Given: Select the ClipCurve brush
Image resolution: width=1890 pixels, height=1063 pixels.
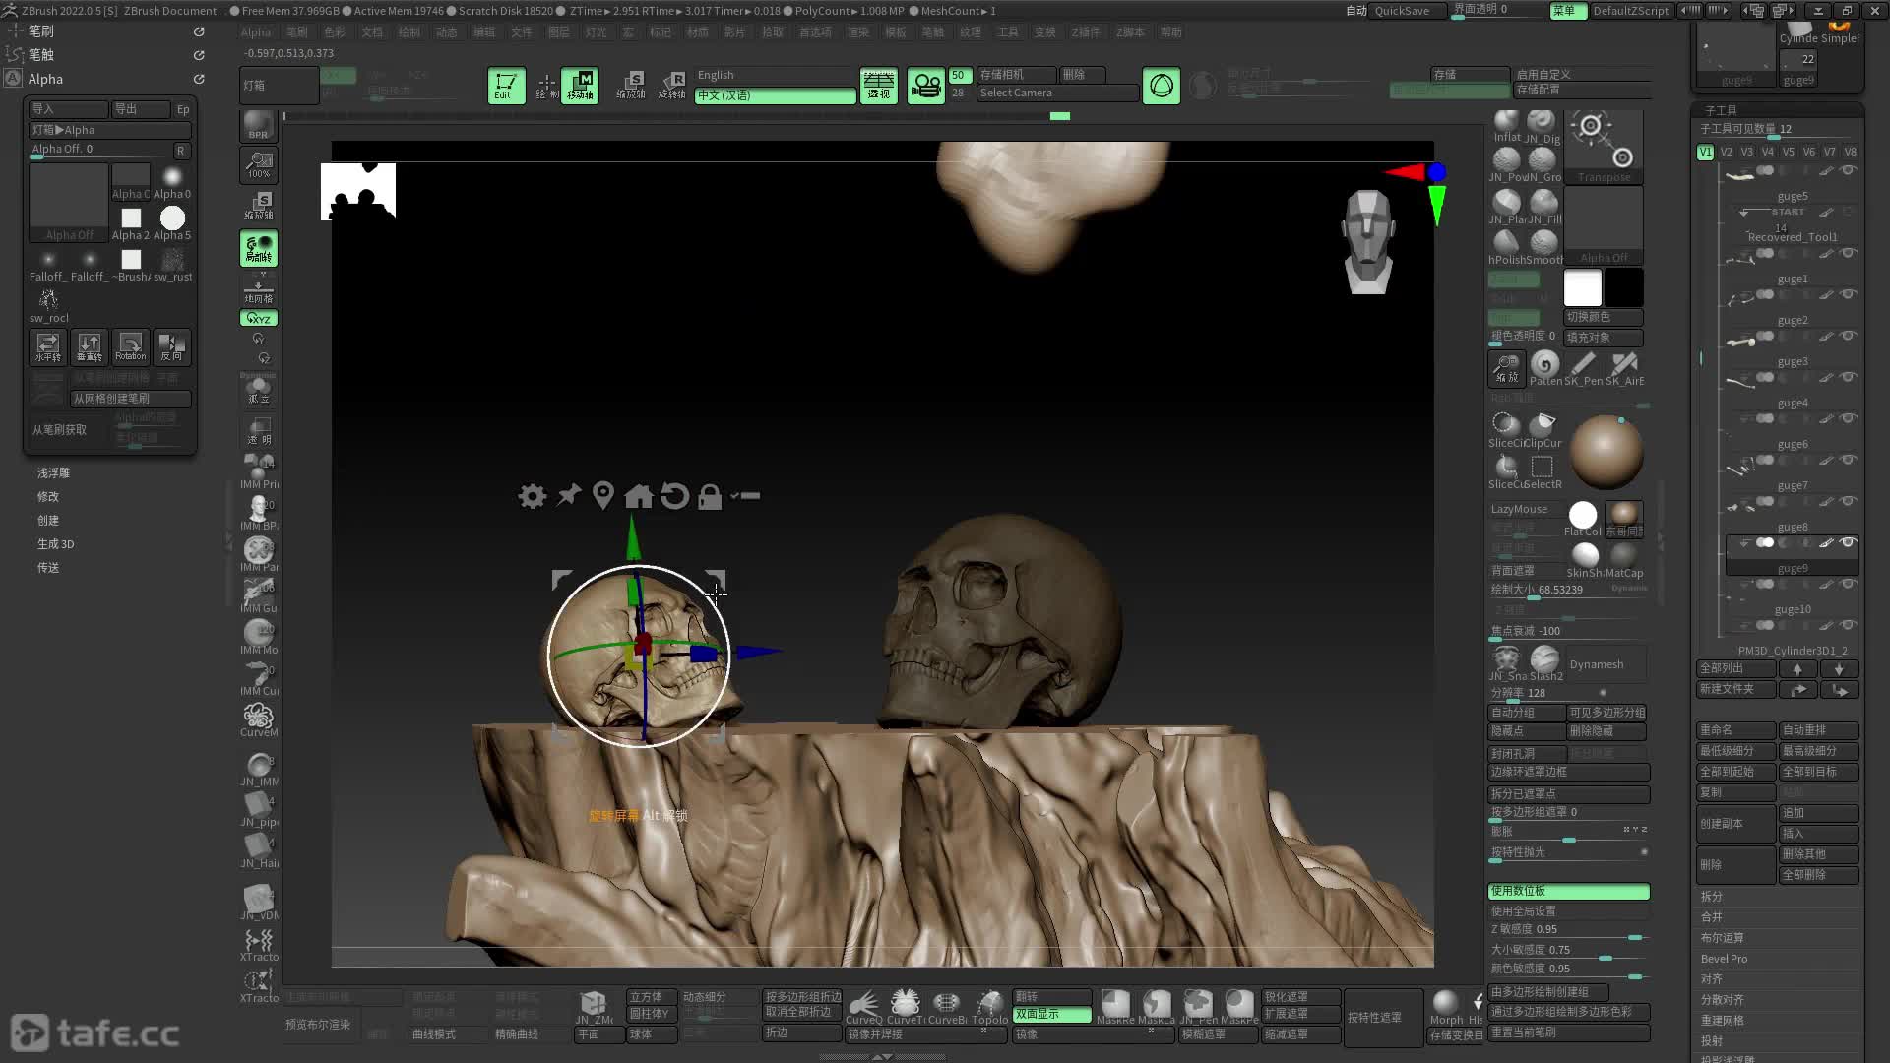Looking at the screenshot, I should point(1543,429).
